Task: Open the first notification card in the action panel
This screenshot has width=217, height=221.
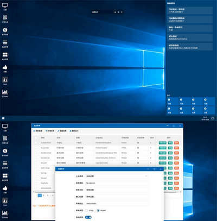Action: click(190, 10)
